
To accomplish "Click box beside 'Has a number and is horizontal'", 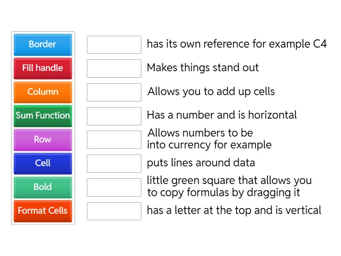I will tap(114, 116).
